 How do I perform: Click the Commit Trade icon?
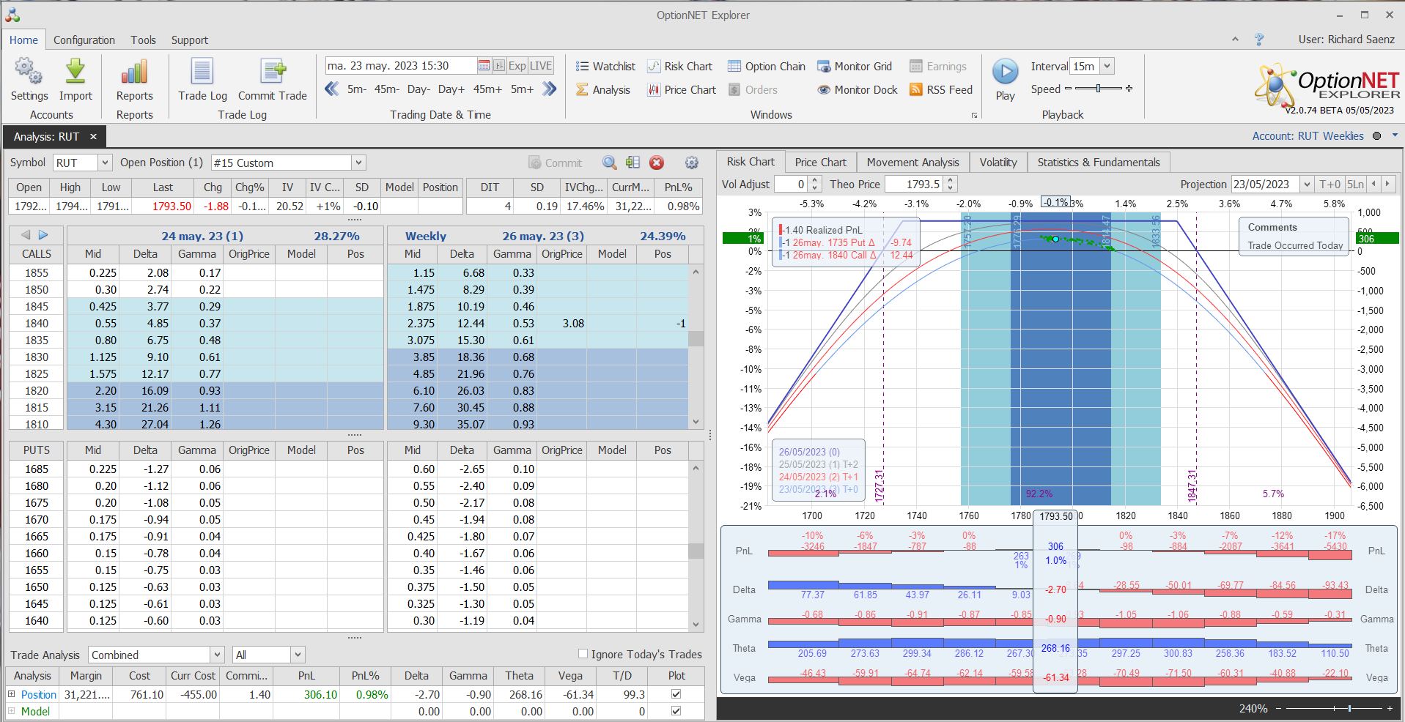273,72
